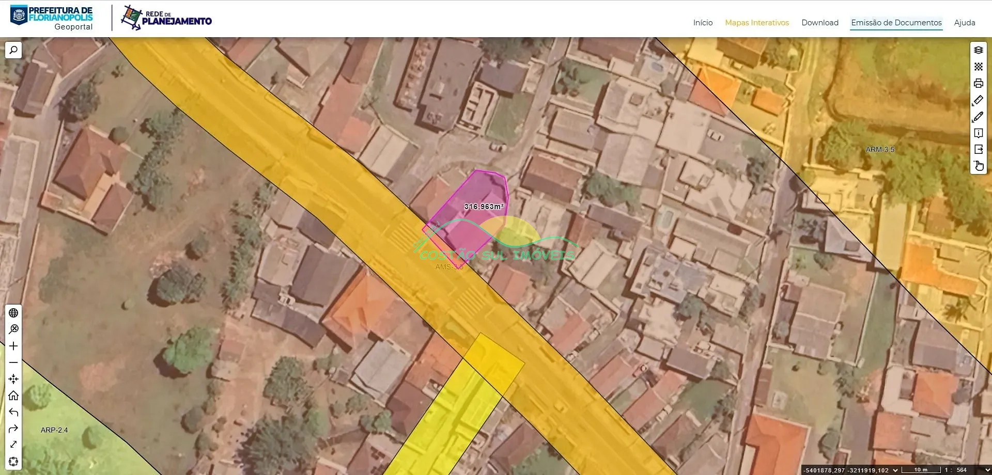This screenshot has height=475, width=992.
Task: Click the feature info icon
Action: tap(978, 133)
